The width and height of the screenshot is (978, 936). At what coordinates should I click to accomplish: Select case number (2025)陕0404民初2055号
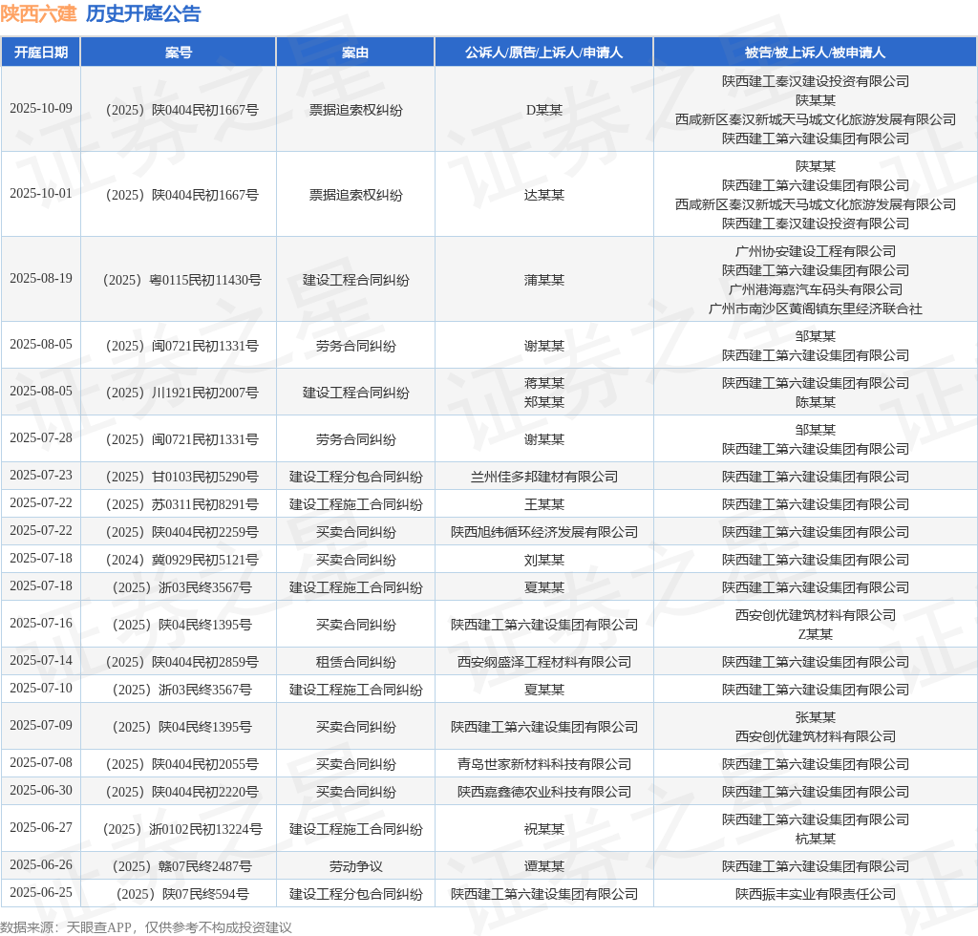pyautogui.click(x=181, y=764)
